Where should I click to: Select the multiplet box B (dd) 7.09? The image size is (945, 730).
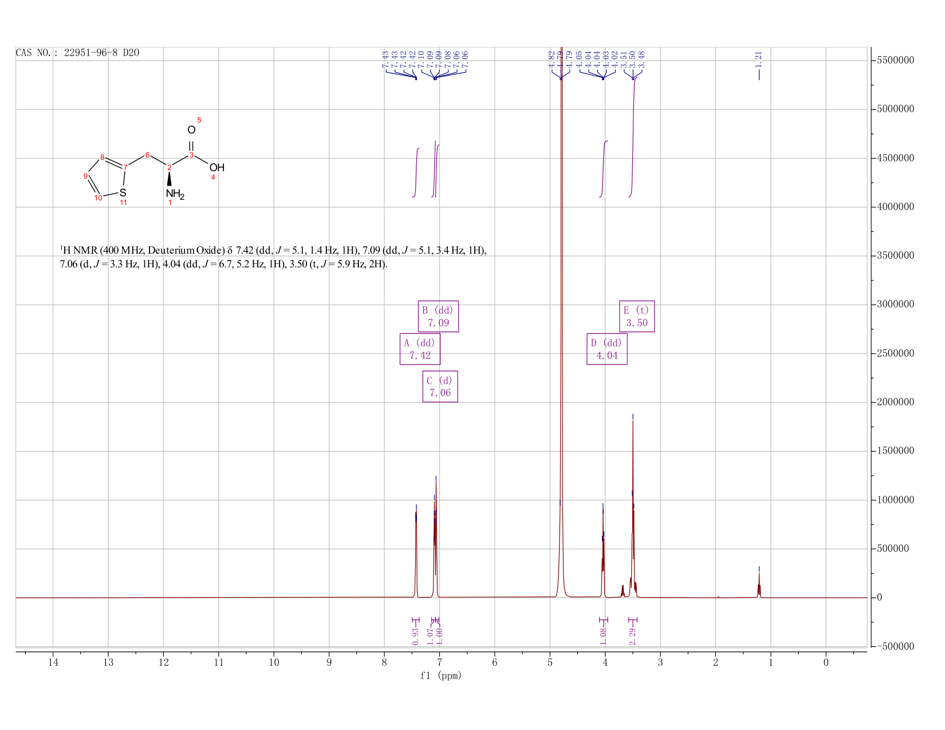(438, 316)
